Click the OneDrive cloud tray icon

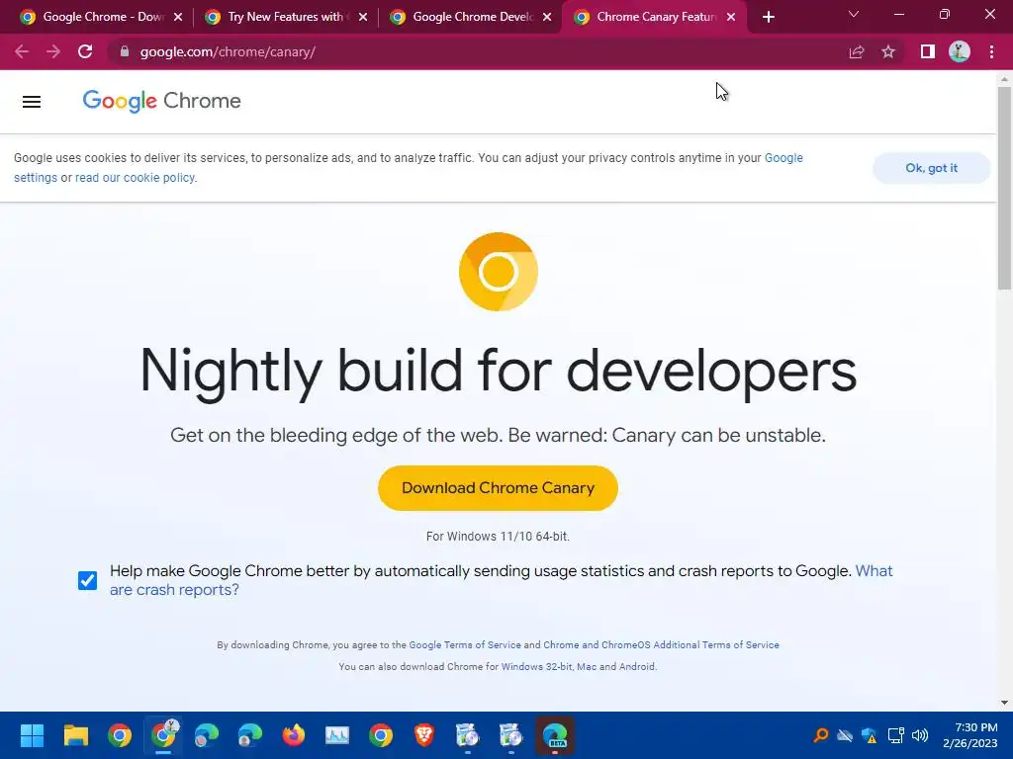pos(845,735)
